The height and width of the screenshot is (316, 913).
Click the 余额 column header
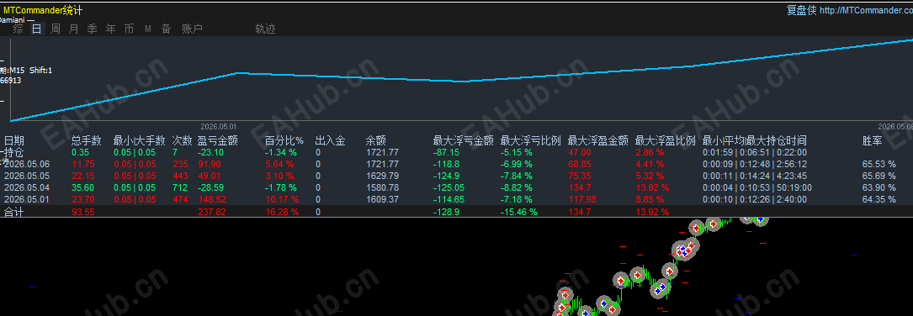click(x=375, y=140)
